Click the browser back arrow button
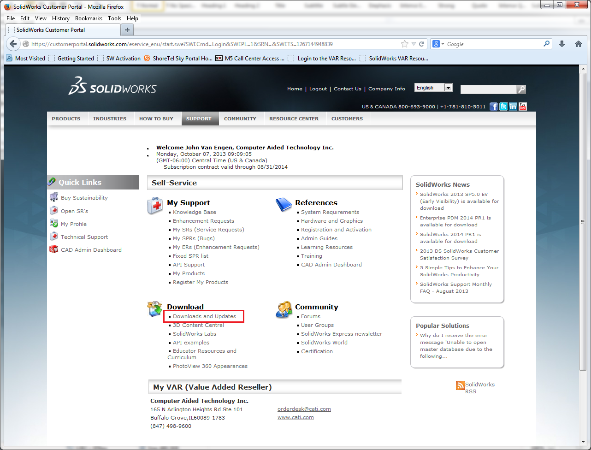Viewport: 591px width, 450px height. click(13, 44)
